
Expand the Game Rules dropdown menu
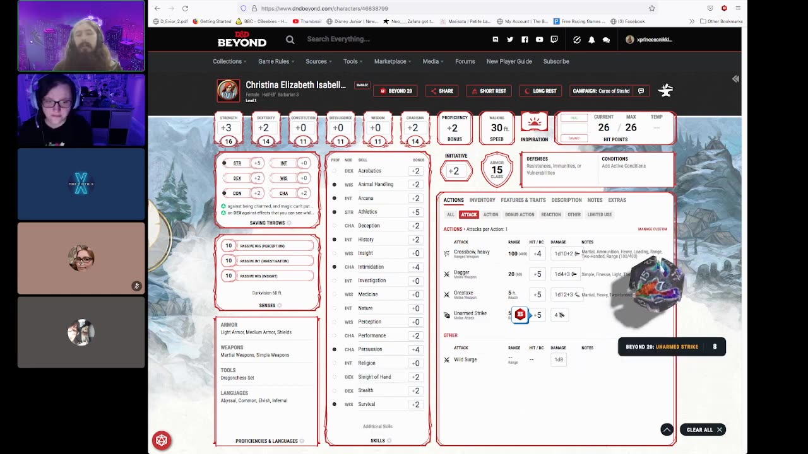(276, 61)
